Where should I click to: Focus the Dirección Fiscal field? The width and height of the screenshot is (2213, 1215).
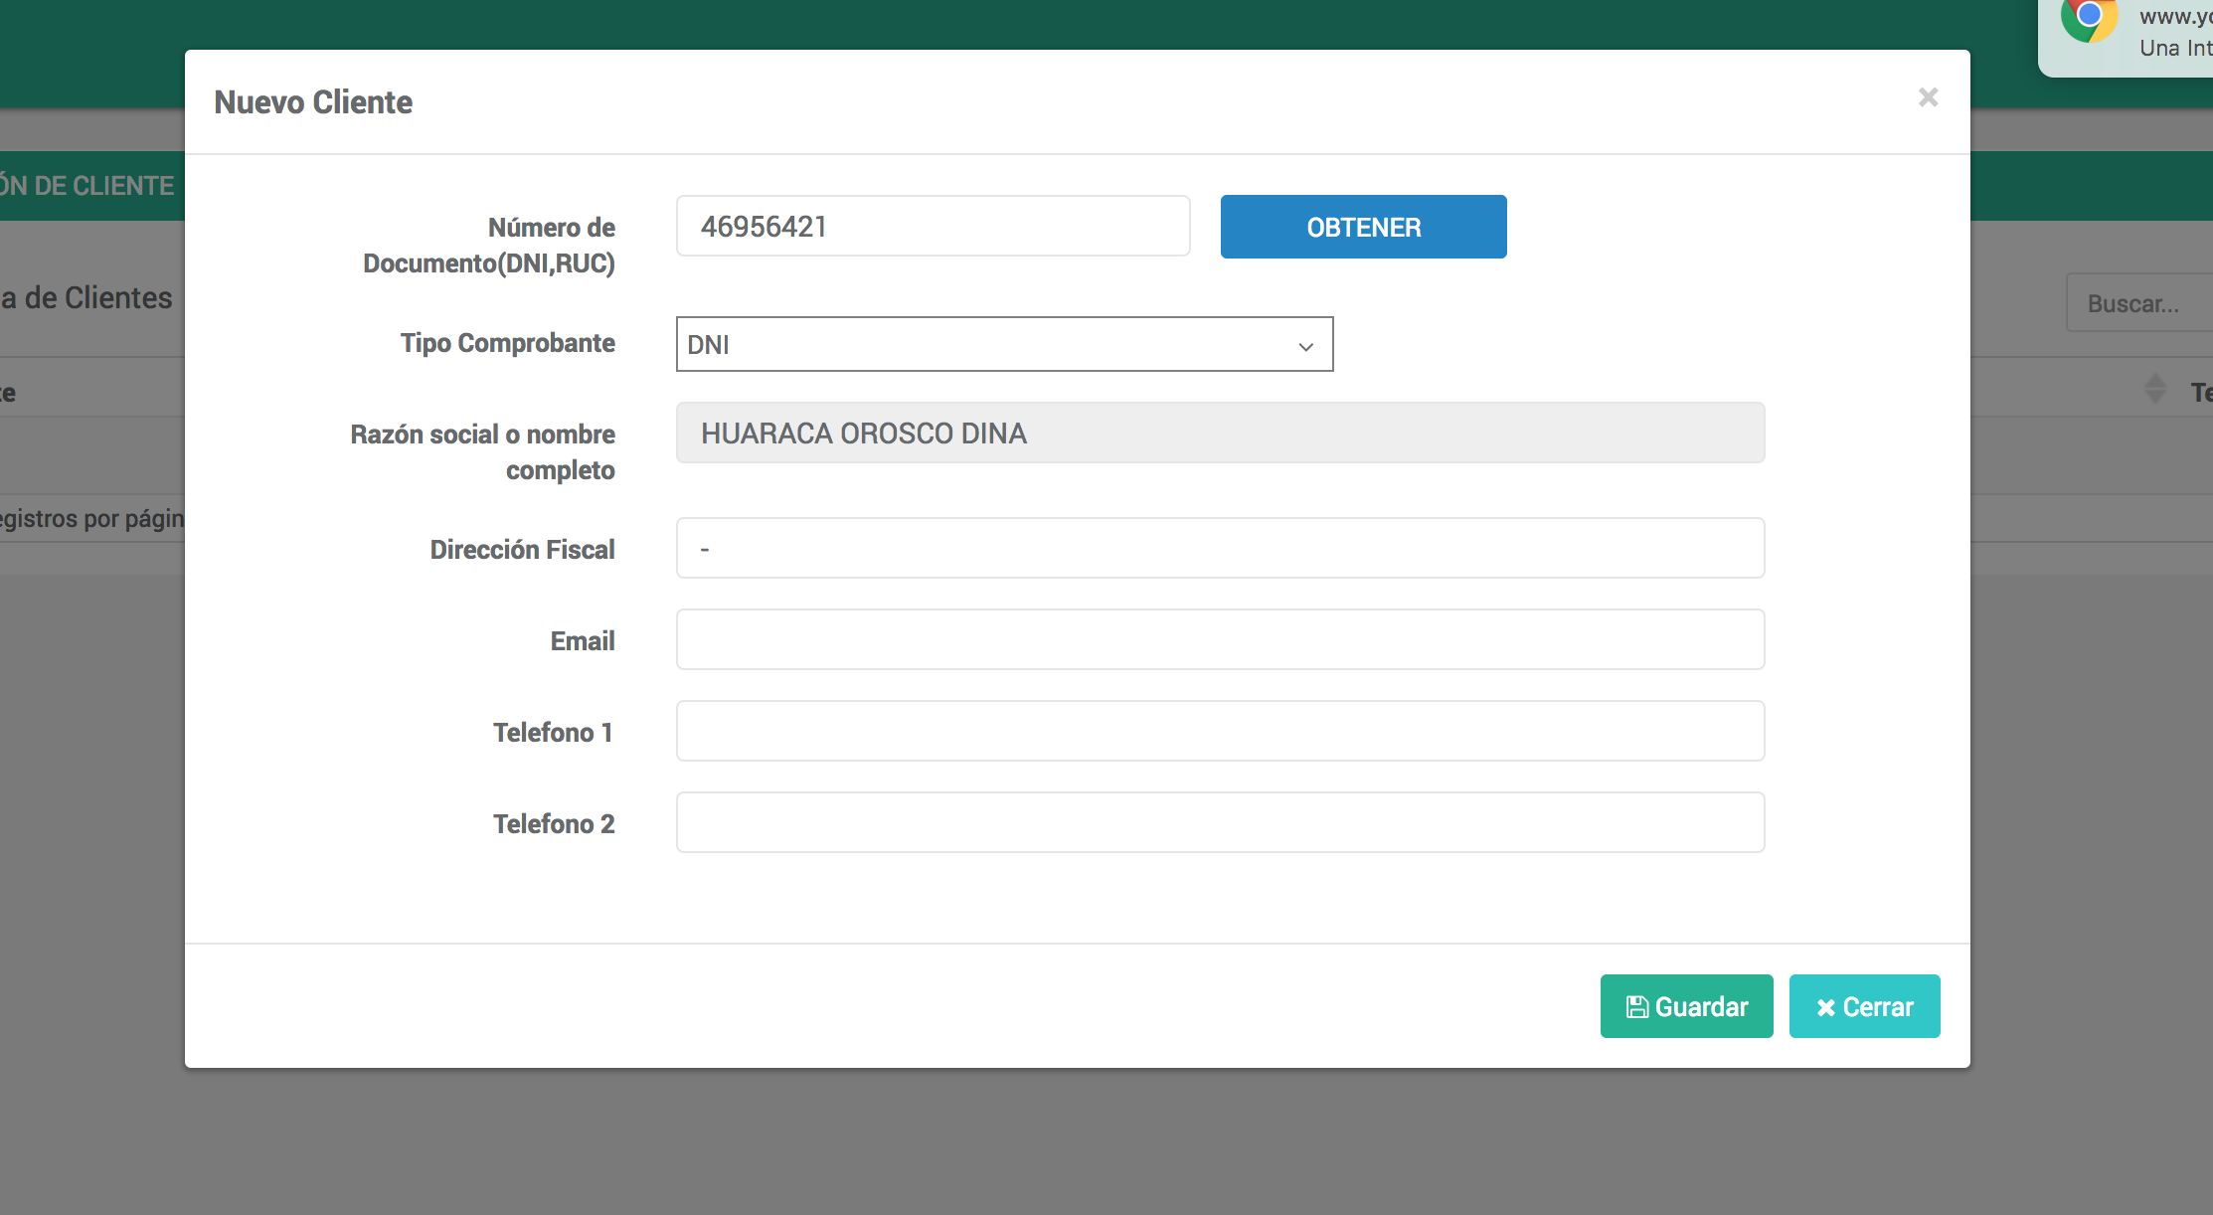click(x=1220, y=548)
